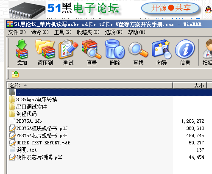Select the 3.3V与5V电平转换 folder icon

(x=12, y=99)
